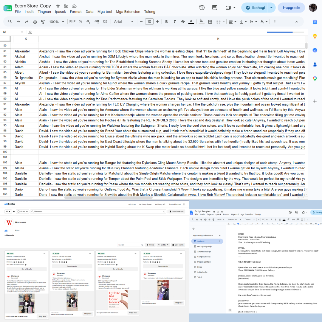322x322 pixels.
Task: Increase decimal places in Sheets
Action: tap(97, 21)
